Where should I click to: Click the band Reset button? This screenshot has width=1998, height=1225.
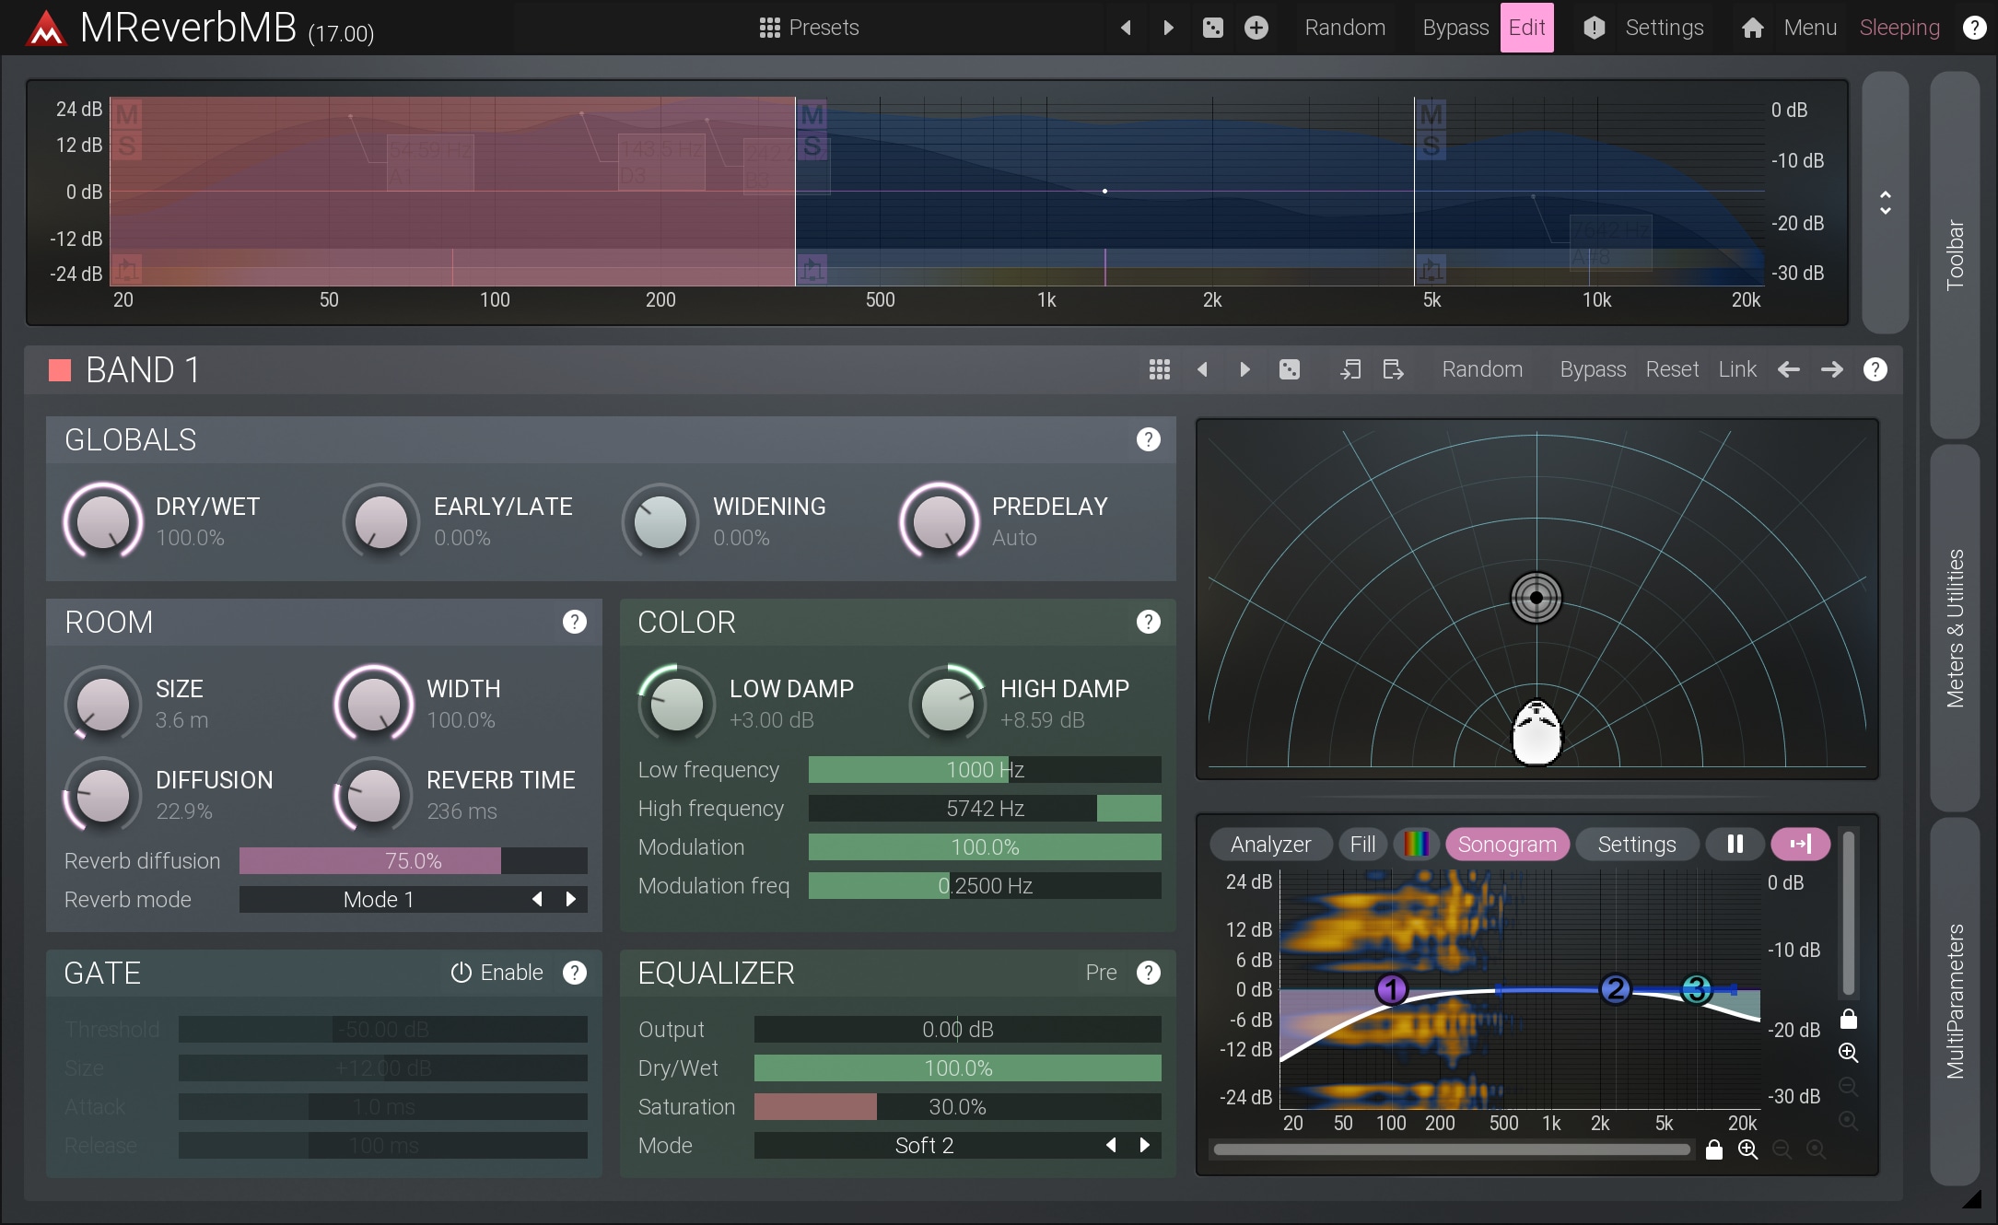point(1671,369)
